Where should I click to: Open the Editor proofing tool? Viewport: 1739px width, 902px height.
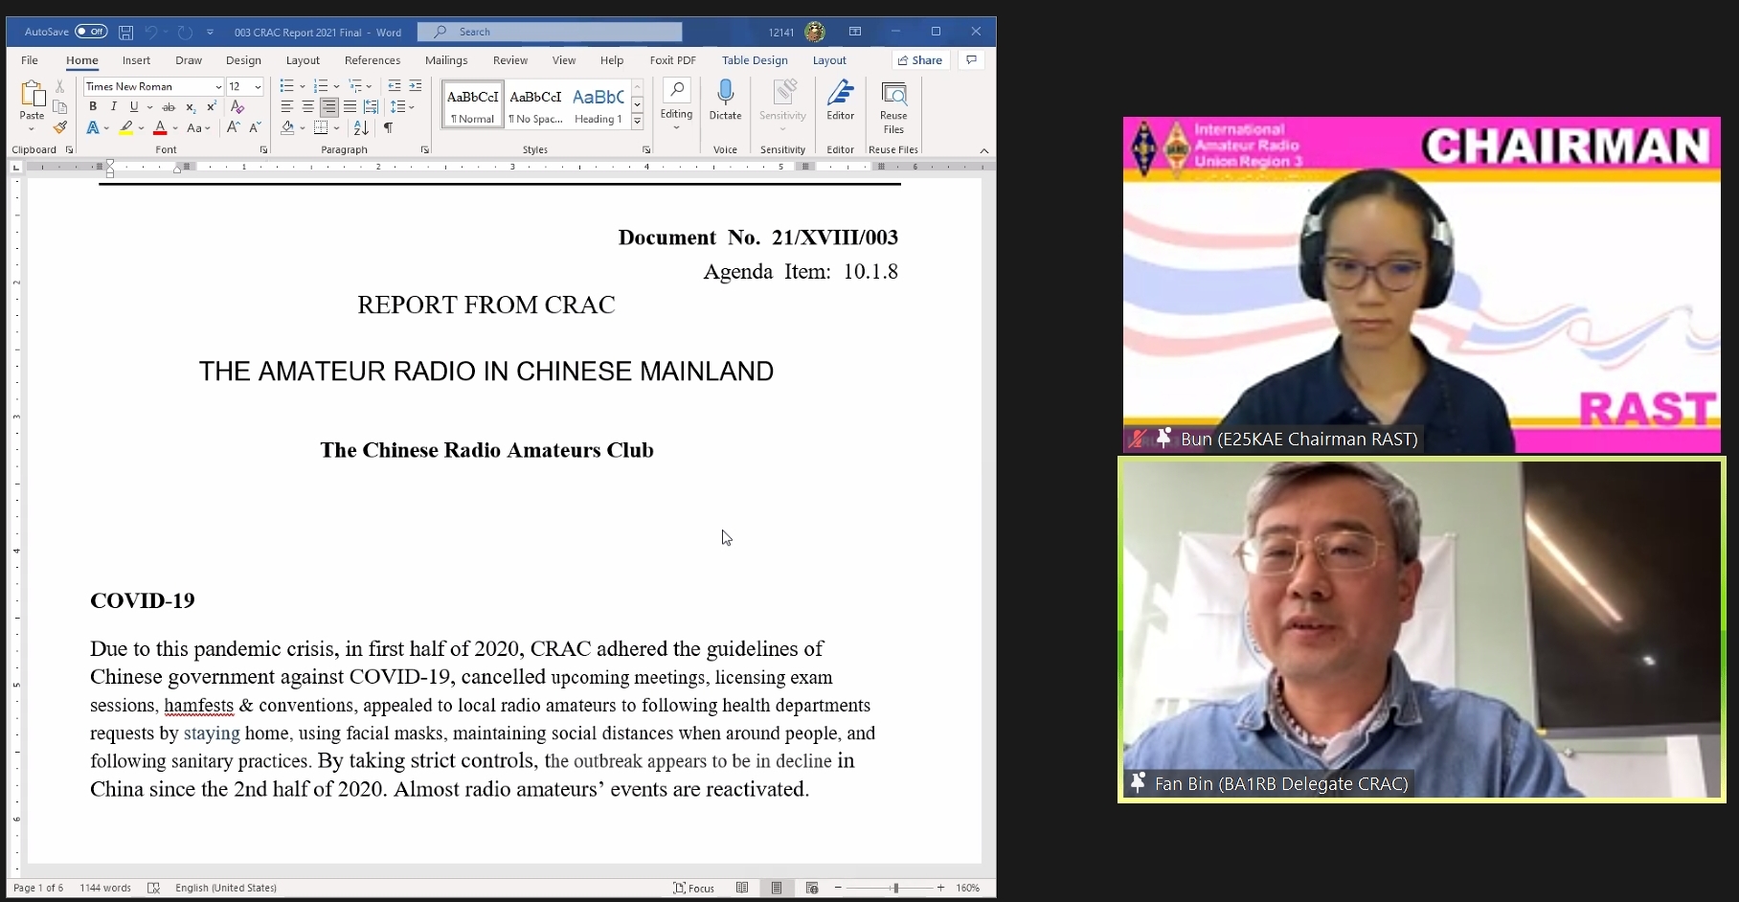(840, 101)
